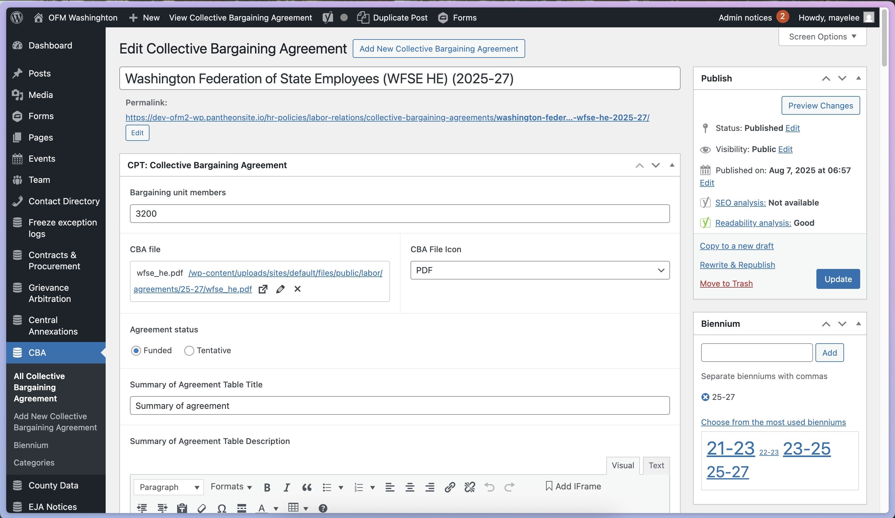Insert a link using the chain icon
Viewport: 895px width, 518px height.
[450, 487]
